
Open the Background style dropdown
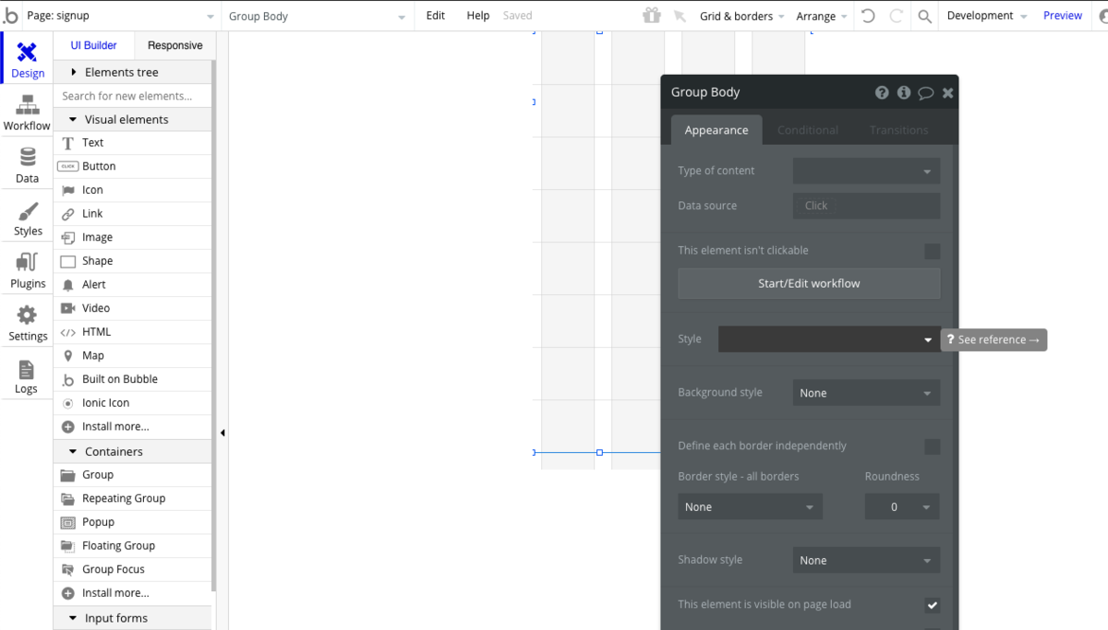[866, 393]
